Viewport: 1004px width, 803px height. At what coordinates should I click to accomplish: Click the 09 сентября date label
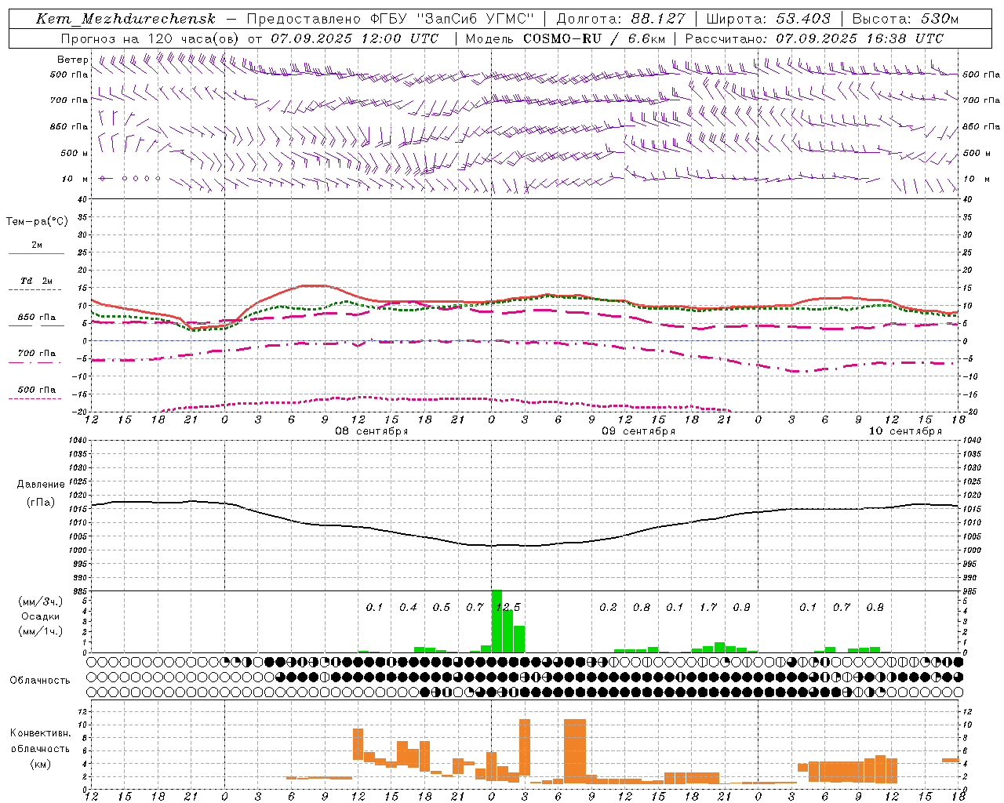click(x=638, y=431)
